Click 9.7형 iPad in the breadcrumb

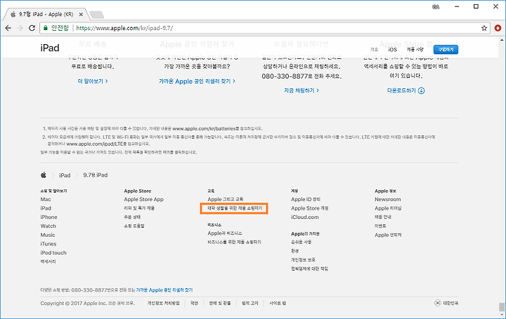[96, 175]
